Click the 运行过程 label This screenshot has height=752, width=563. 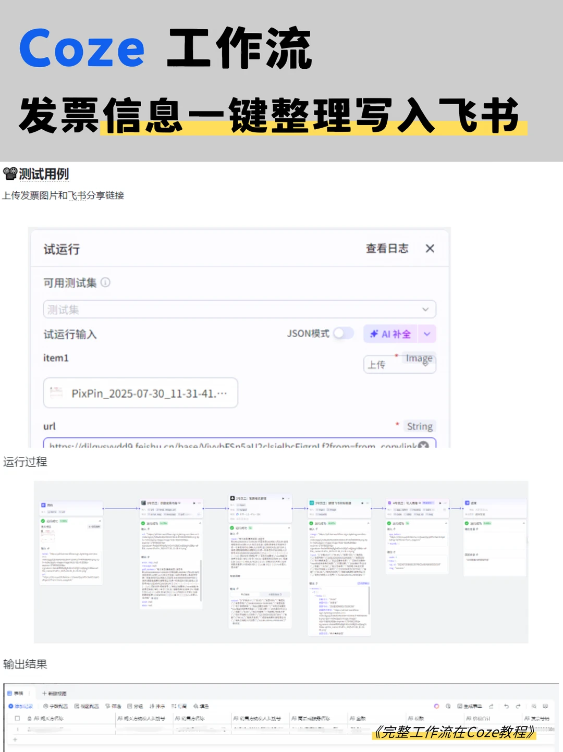[25, 462]
